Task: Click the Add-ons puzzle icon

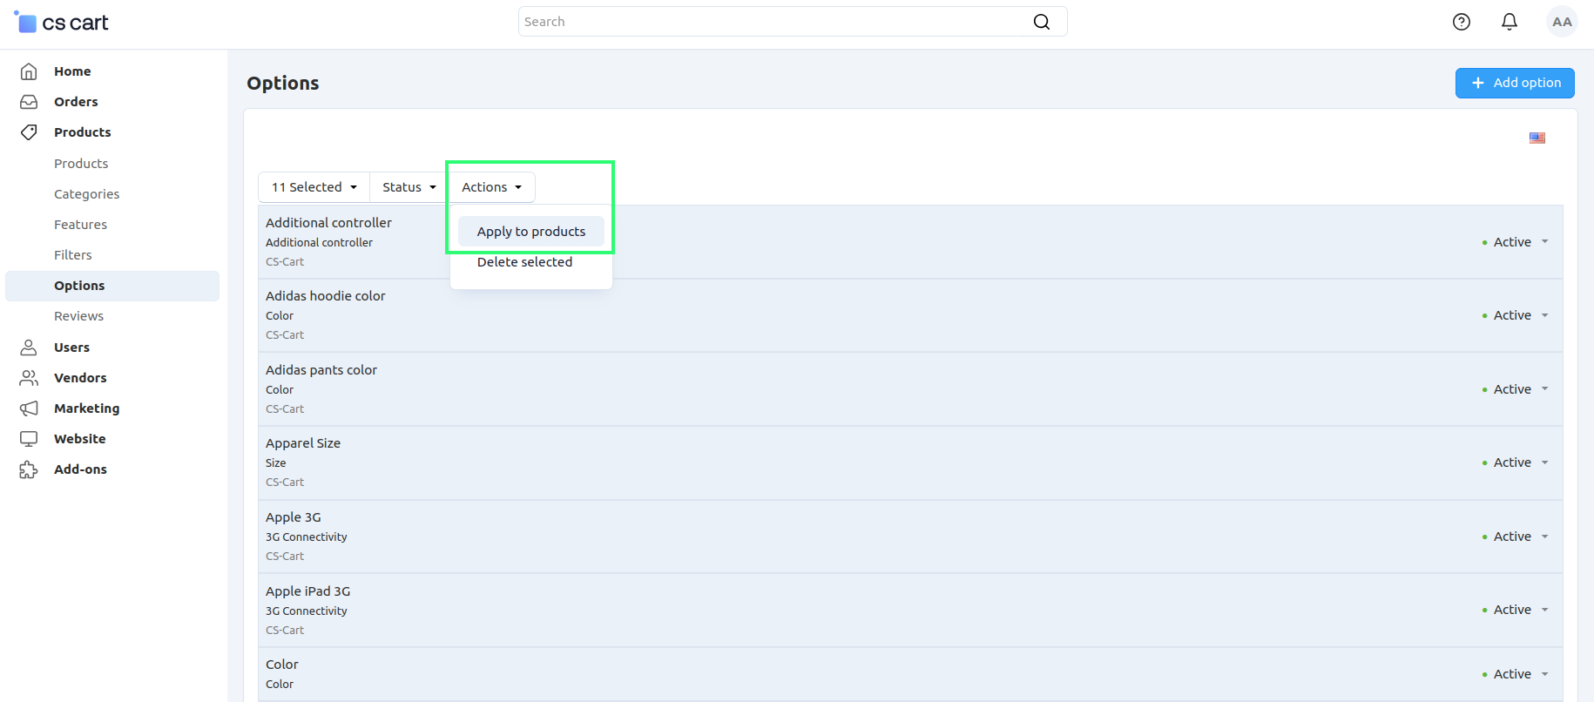Action: click(x=29, y=469)
